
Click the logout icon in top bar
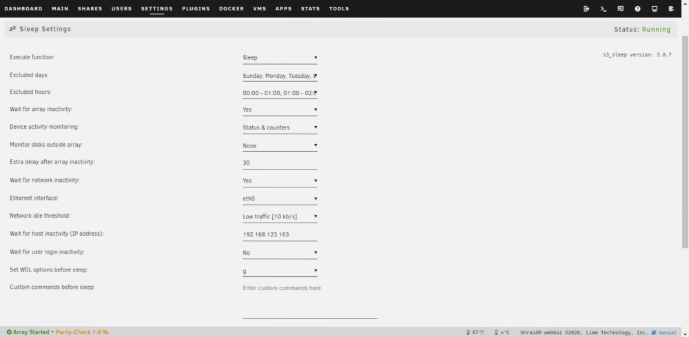[x=586, y=9]
